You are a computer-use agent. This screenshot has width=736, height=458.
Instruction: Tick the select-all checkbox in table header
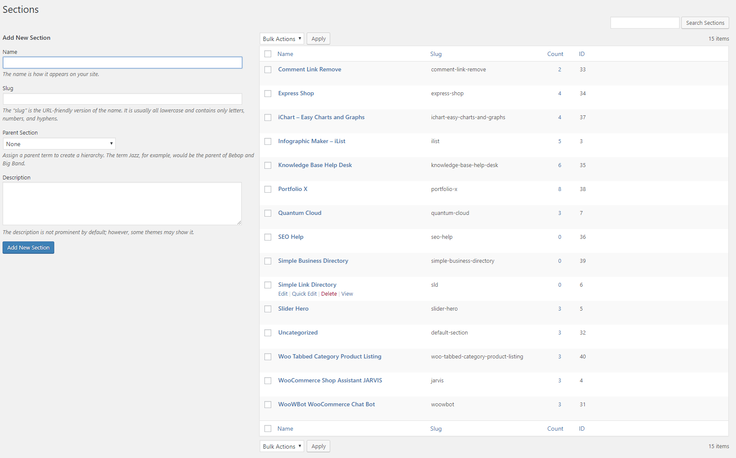tap(268, 54)
